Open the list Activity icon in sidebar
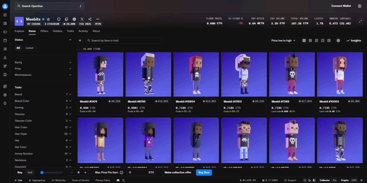The width and height of the screenshot is (367, 183). tap(5, 49)
